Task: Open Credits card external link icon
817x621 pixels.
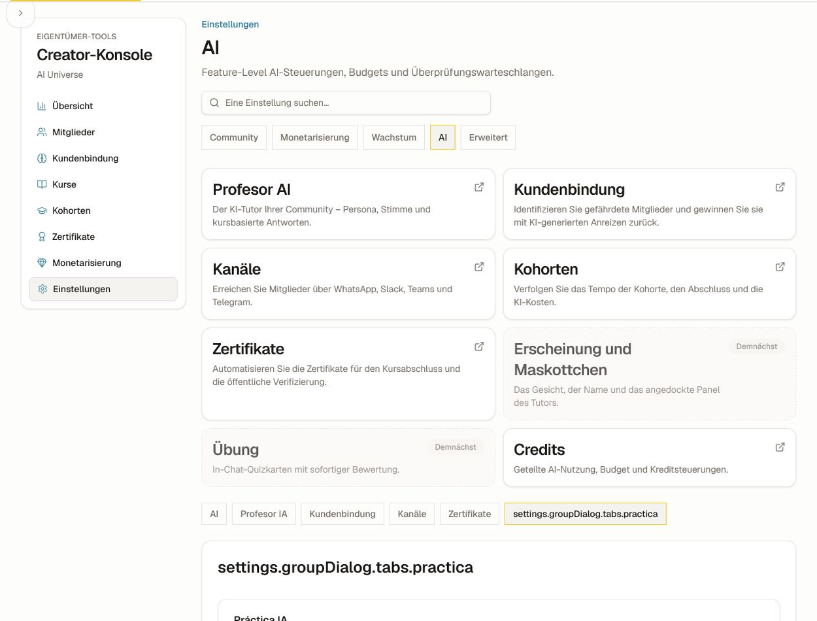Action: coord(780,447)
